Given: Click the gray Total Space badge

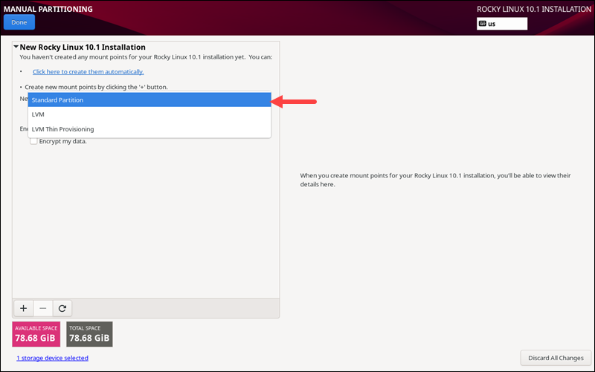Looking at the screenshot, I should point(89,335).
